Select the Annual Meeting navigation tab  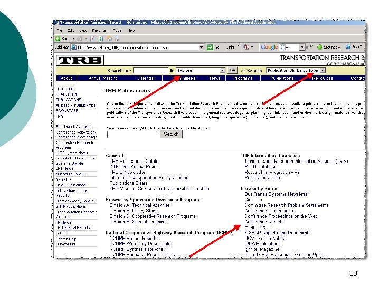pyautogui.click(x=103, y=78)
